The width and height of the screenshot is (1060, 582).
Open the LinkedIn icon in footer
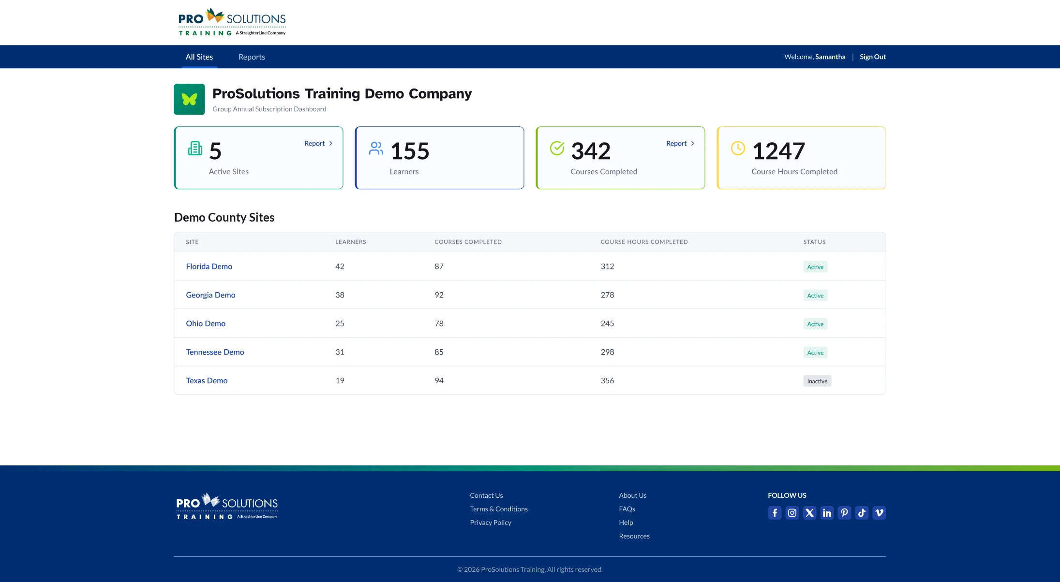(x=827, y=513)
